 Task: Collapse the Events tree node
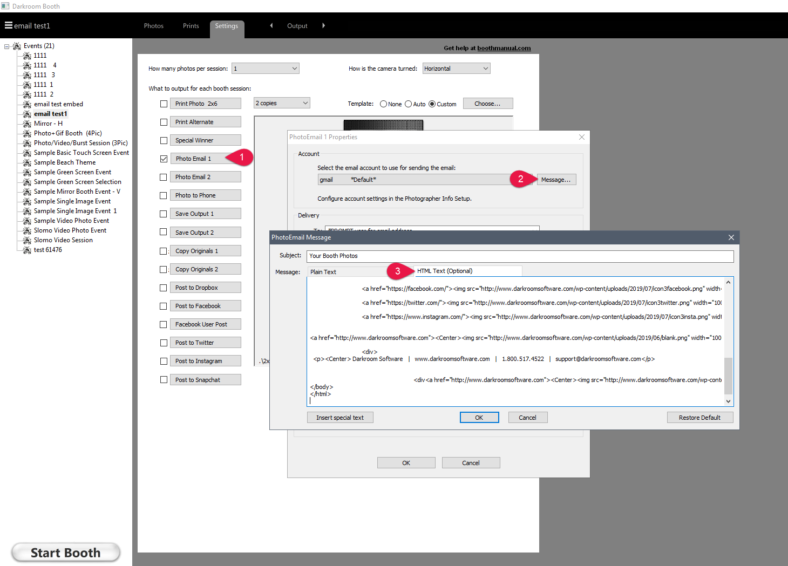click(7, 46)
